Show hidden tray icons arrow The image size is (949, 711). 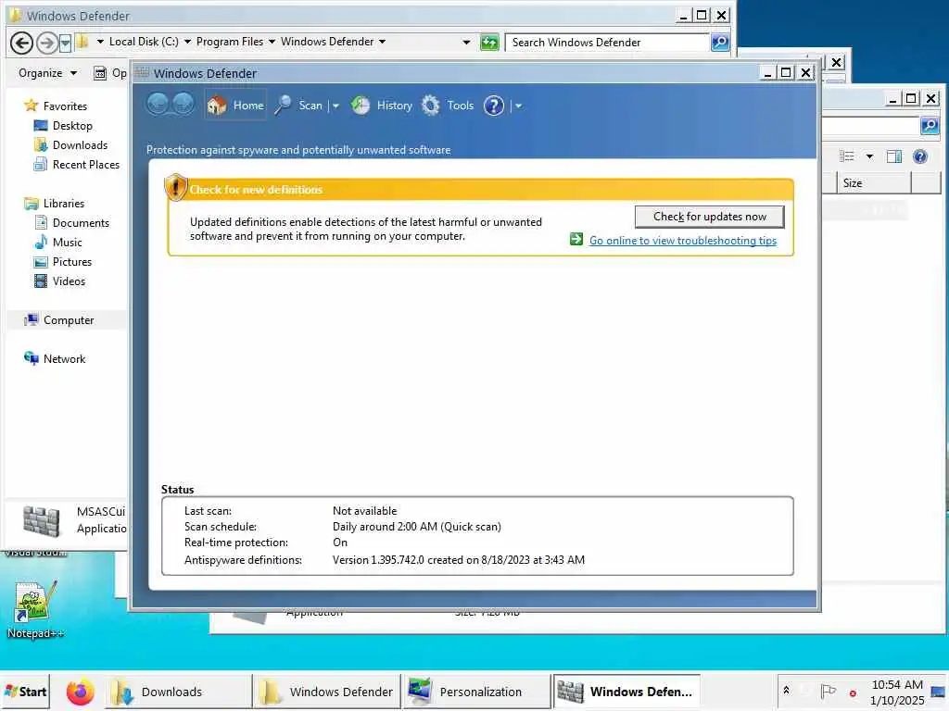tap(786, 691)
